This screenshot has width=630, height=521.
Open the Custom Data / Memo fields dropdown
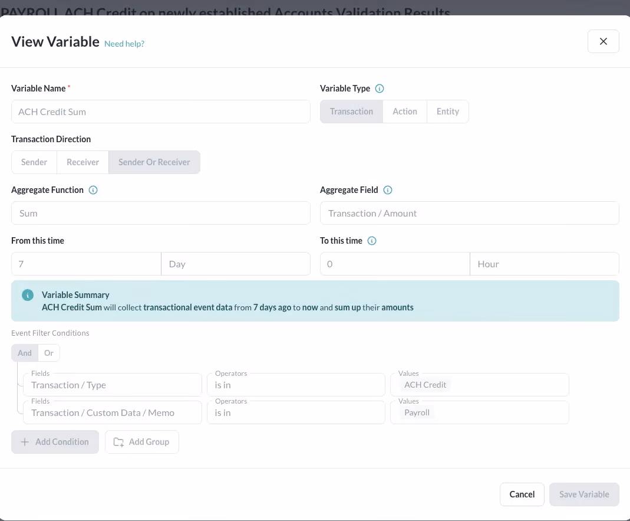(113, 413)
